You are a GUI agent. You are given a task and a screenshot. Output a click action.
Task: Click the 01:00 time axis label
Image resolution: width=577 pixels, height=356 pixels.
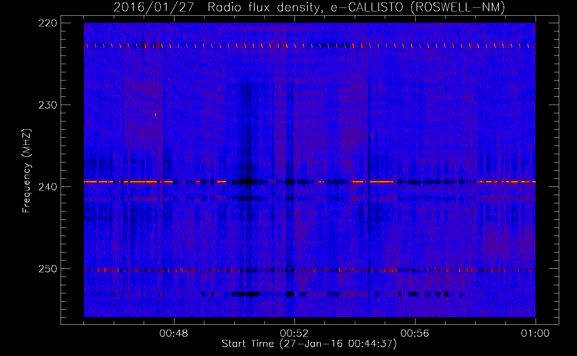(x=535, y=334)
